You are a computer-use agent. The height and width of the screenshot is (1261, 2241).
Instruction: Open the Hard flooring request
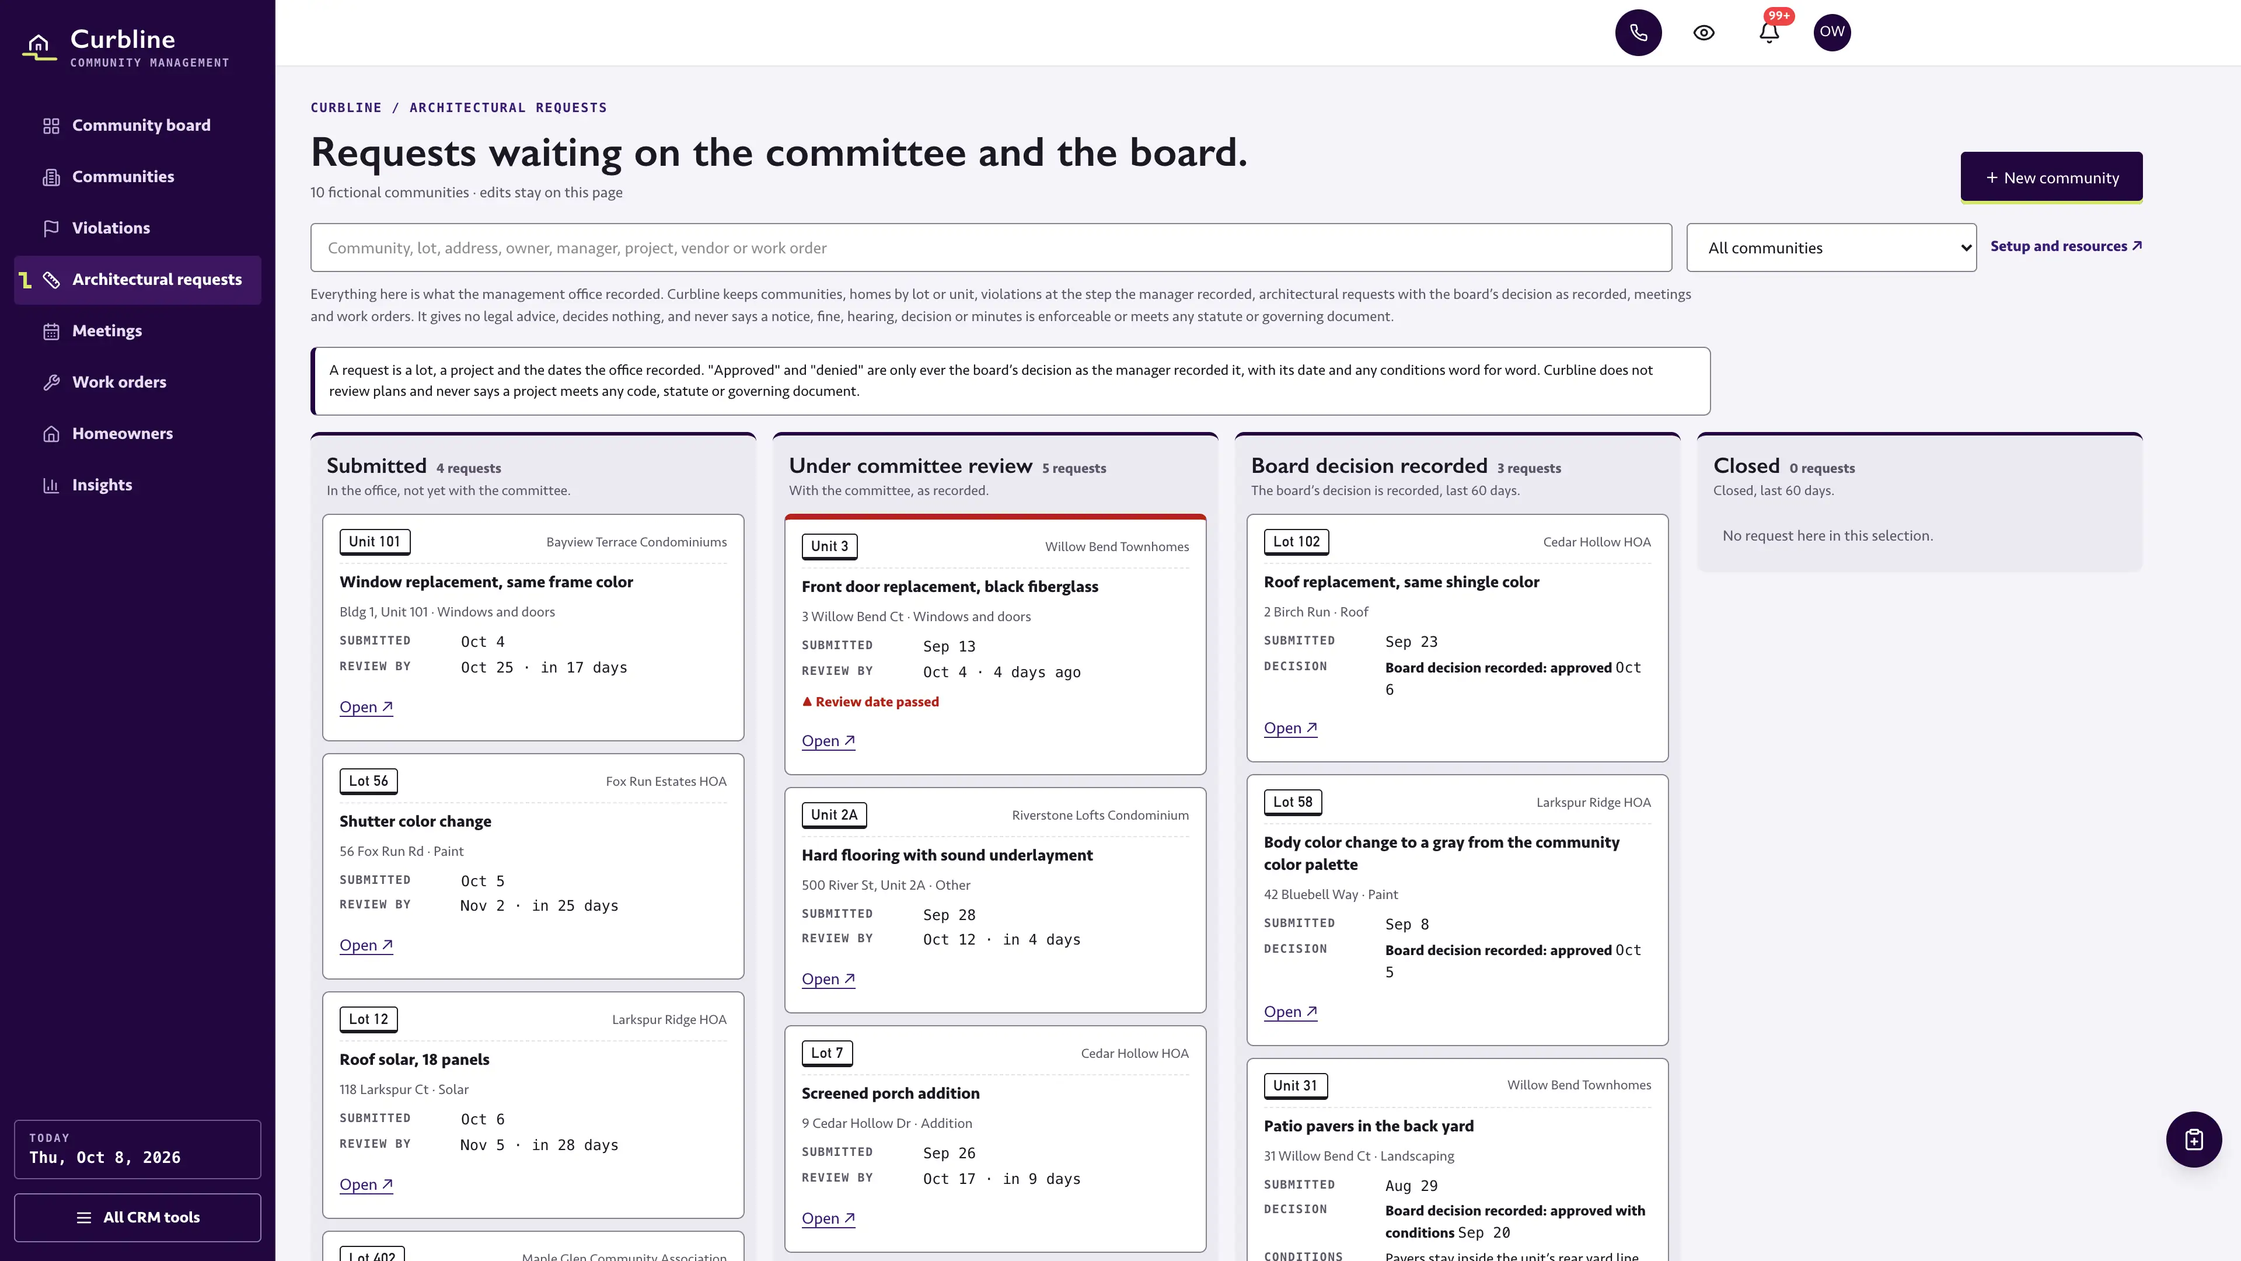[x=828, y=979]
